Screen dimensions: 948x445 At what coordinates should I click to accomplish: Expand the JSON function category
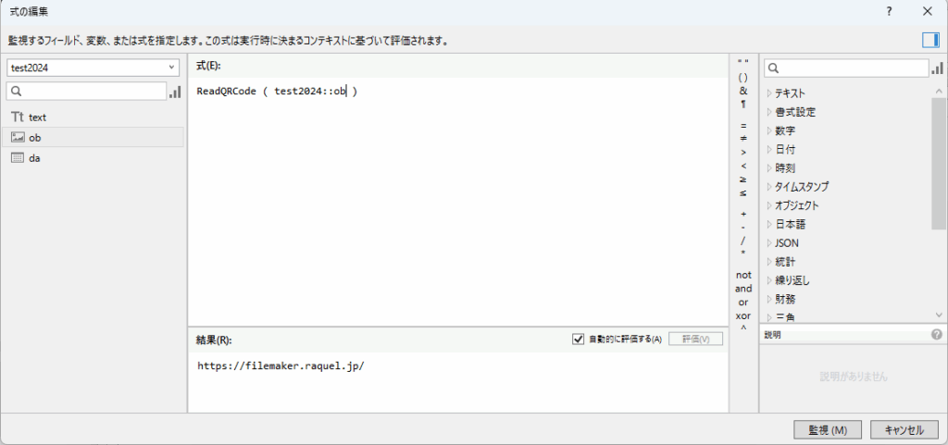point(769,242)
